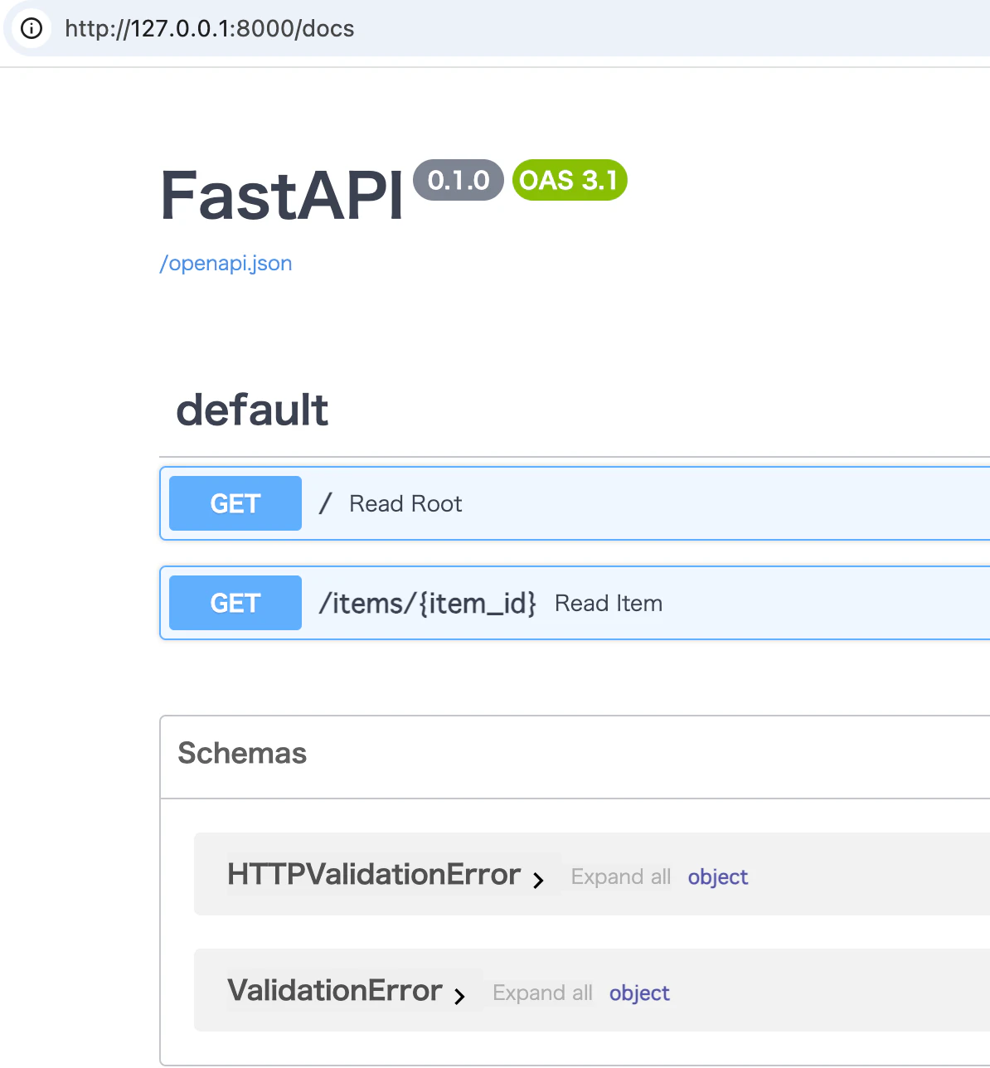Click the HTTPValidationError schema name
This screenshot has height=1068, width=990.
[x=374, y=875]
